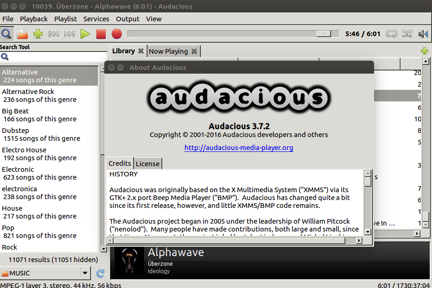Click credits horizontal scrollbar left arrow
Viewport: 432px width, 288px height.
(x=110, y=240)
